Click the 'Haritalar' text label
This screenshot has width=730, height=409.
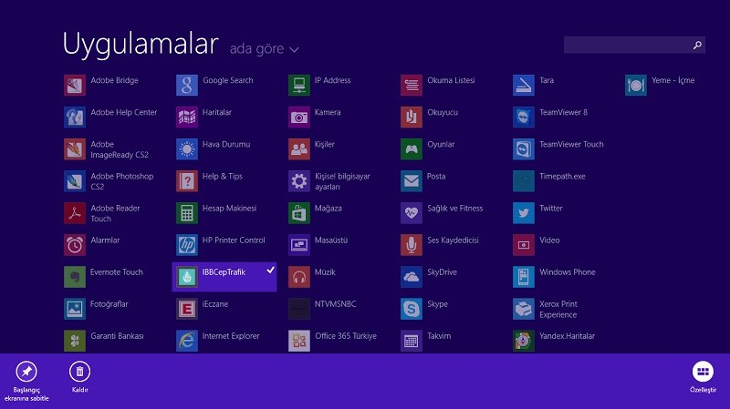pos(217,112)
